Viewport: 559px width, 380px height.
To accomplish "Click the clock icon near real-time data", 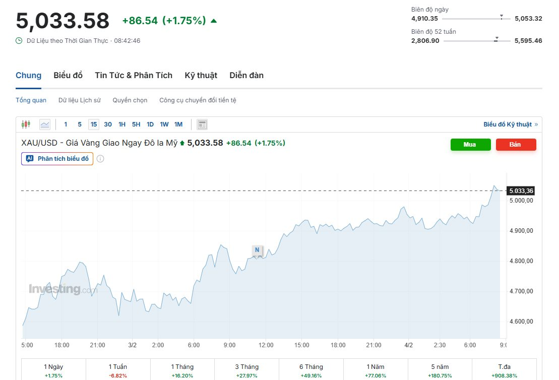I will (x=19, y=41).
